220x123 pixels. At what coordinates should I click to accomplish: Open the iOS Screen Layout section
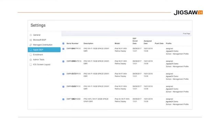pyautogui.click(x=42, y=65)
